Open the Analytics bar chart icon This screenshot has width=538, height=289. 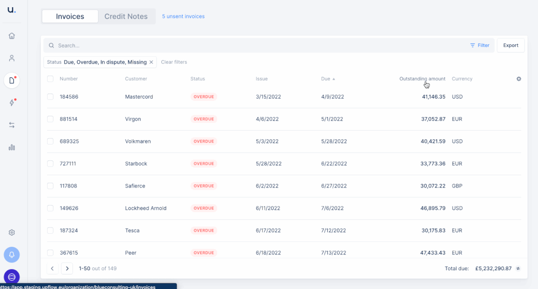click(12, 147)
